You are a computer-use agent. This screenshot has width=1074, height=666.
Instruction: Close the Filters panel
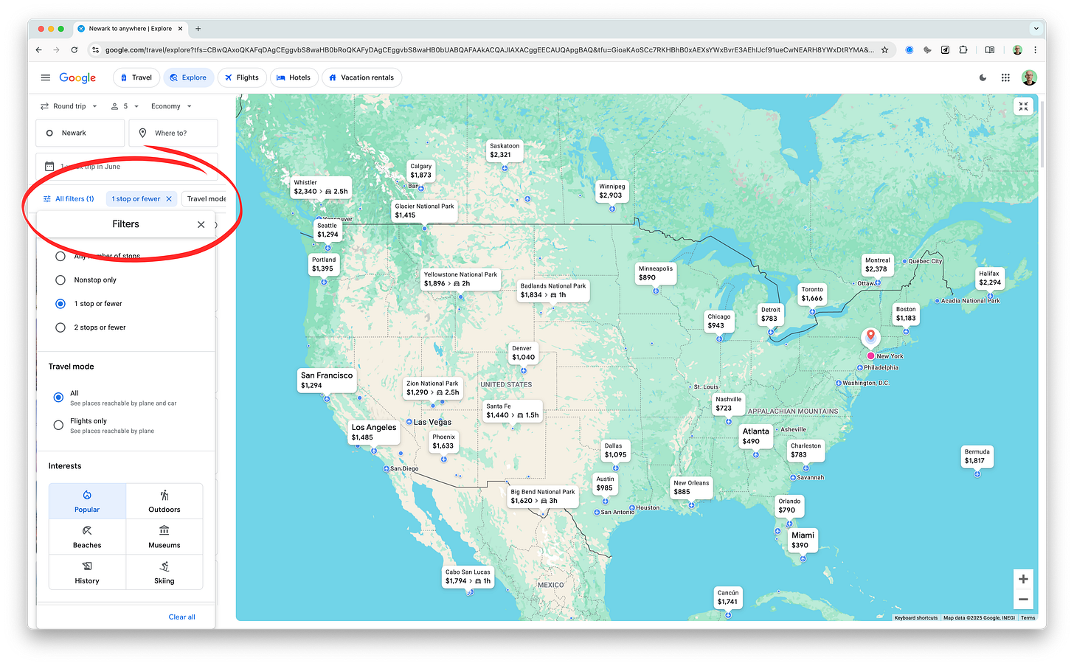[x=201, y=224]
